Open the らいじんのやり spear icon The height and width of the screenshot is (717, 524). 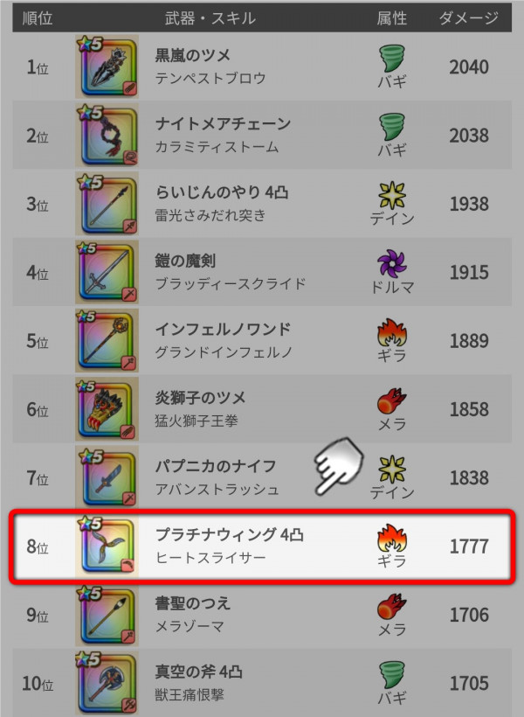pyautogui.click(x=107, y=204)
